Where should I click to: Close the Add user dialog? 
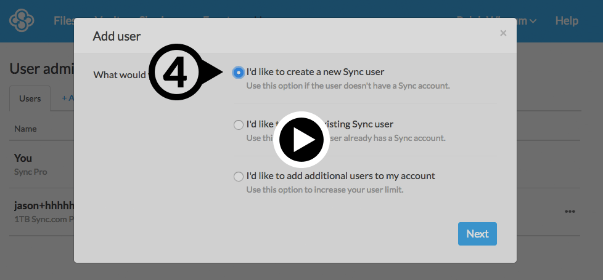pos(503,33)
